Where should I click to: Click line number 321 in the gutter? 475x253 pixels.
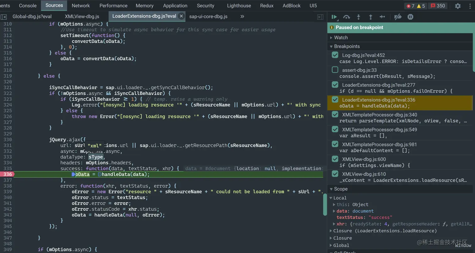[x=8, y=87]
